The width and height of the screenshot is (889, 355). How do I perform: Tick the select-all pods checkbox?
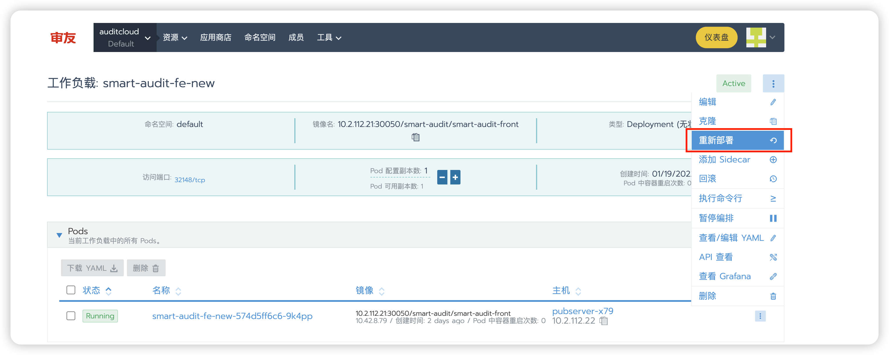click(x=71, y=290)
